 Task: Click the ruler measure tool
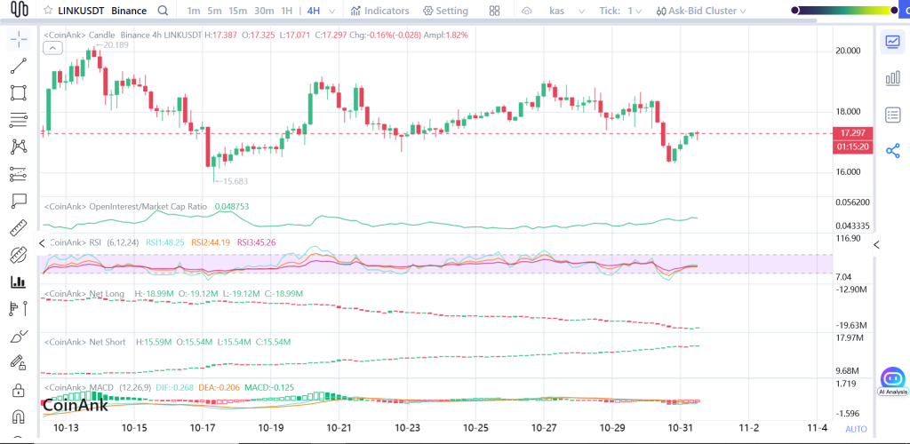(x=18, y=228)
